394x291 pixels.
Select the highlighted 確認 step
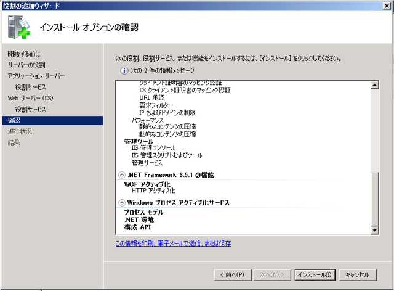(x=52, y=120)
